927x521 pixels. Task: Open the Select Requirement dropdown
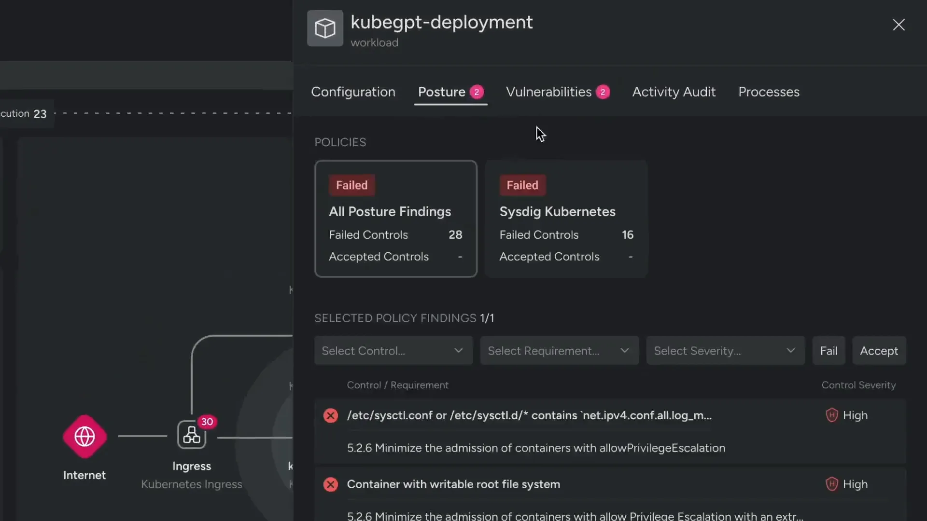559,351
